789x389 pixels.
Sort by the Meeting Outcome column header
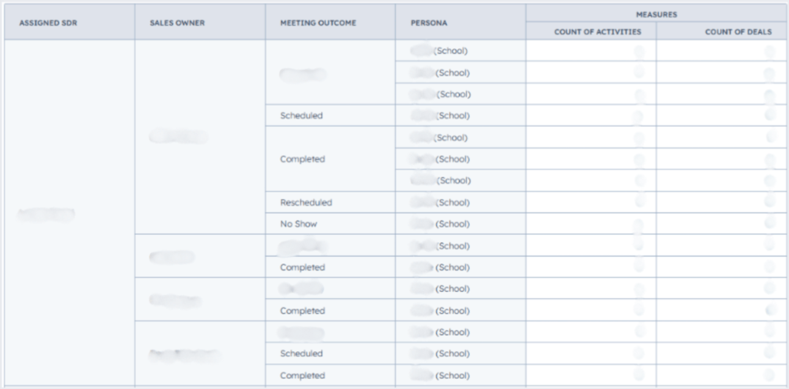click(318, 23)
